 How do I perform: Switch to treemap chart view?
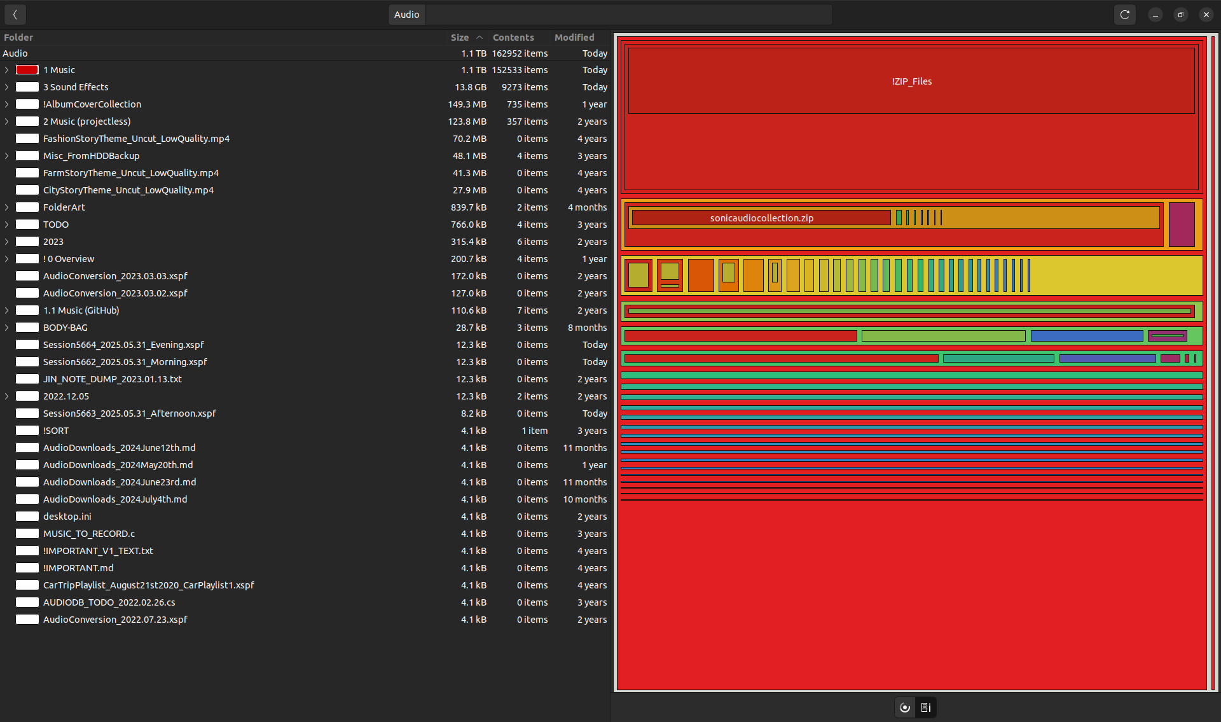pyautogui.click(x=926, y=707)
